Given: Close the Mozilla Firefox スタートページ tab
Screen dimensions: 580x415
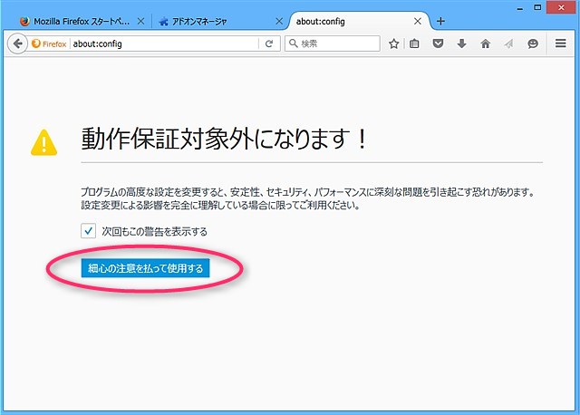Looking at the screenshot, I should [x=141, y=22].
